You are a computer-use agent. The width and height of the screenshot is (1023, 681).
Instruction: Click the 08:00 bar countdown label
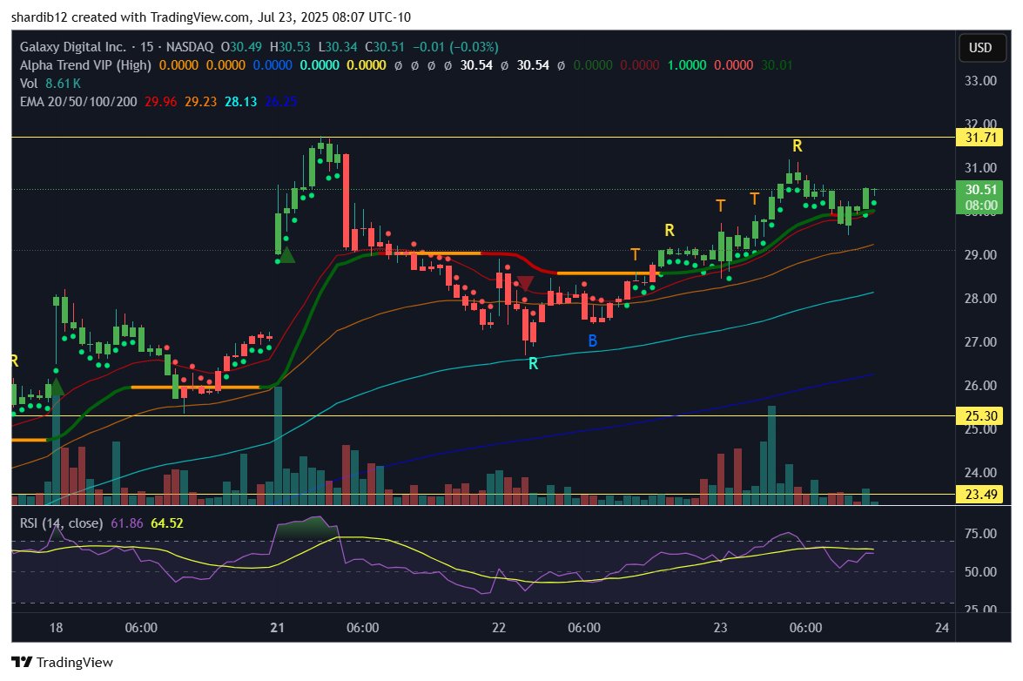coord(980,206)
